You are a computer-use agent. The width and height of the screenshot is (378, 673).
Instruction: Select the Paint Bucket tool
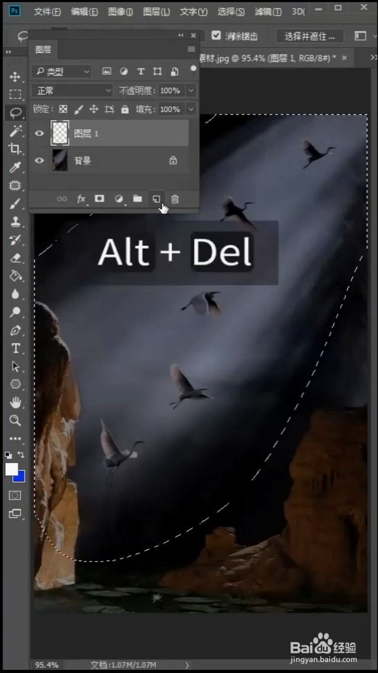point(15,276)
